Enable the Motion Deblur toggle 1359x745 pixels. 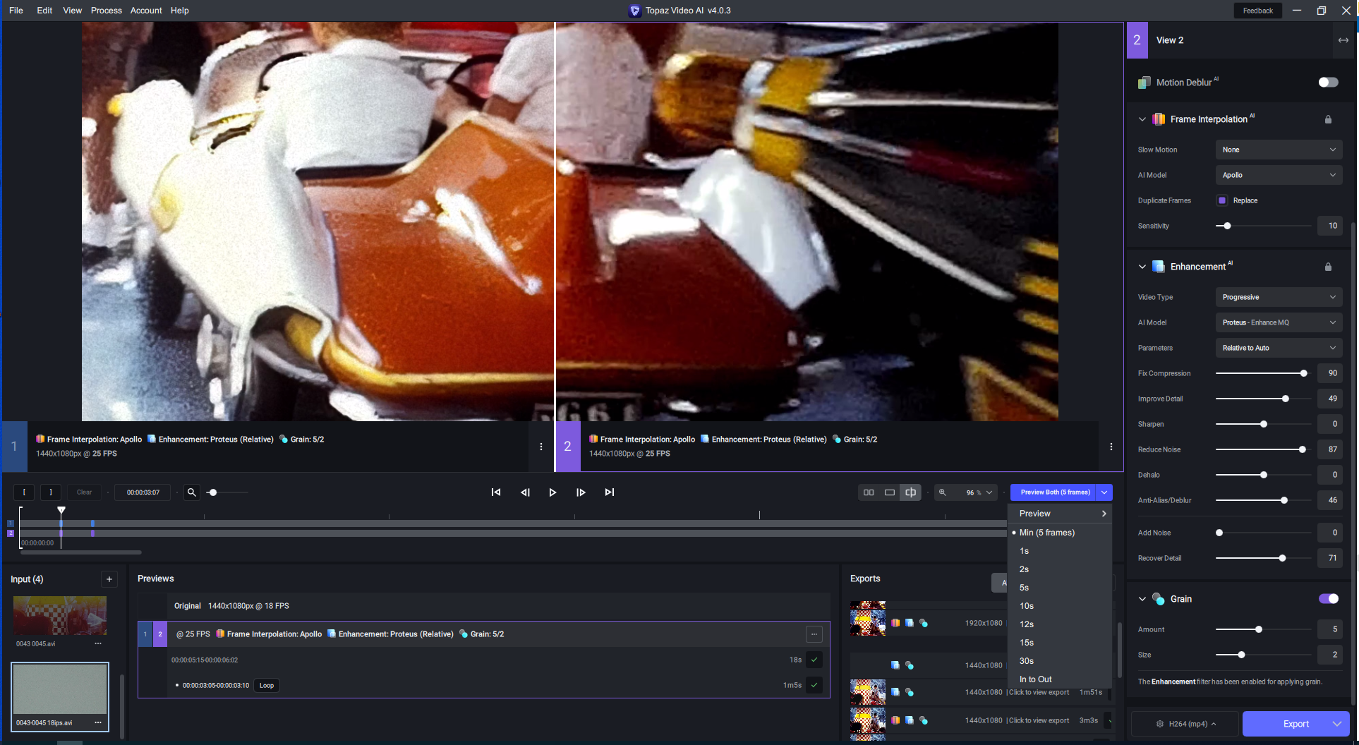(1328, 83)
